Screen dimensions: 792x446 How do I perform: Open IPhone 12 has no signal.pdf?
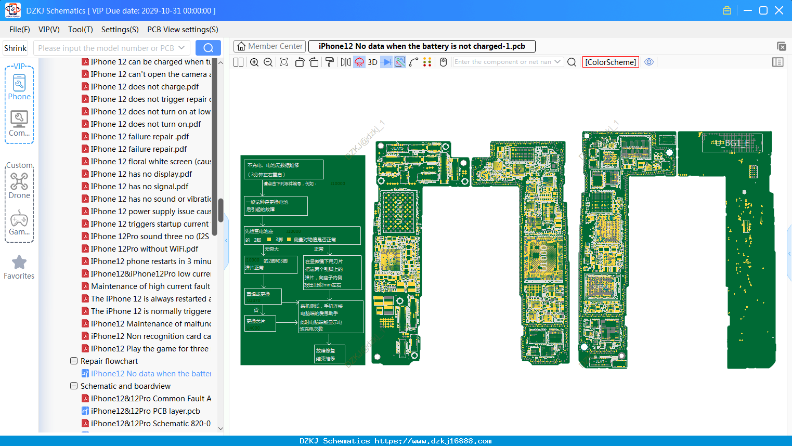[x=135, y=187]
